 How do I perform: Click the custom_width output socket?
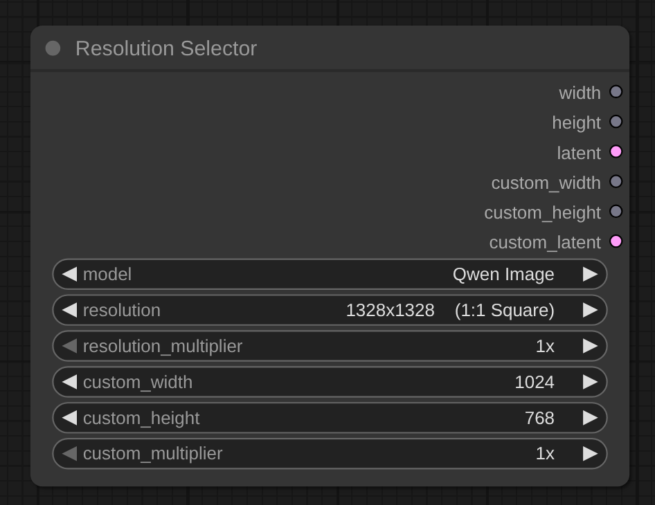(616, 181)
